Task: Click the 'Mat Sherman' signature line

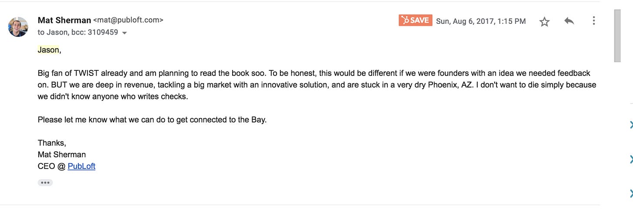Action: coord(62,155)
